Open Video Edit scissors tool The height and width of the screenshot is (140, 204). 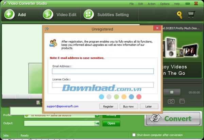(48, 15)
